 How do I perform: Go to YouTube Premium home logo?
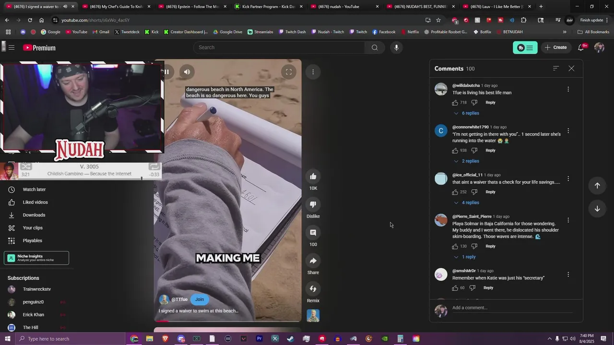tap(39, 47)
